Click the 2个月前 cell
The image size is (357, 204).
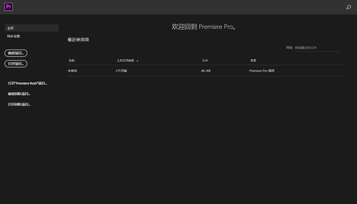pos(121,71)
